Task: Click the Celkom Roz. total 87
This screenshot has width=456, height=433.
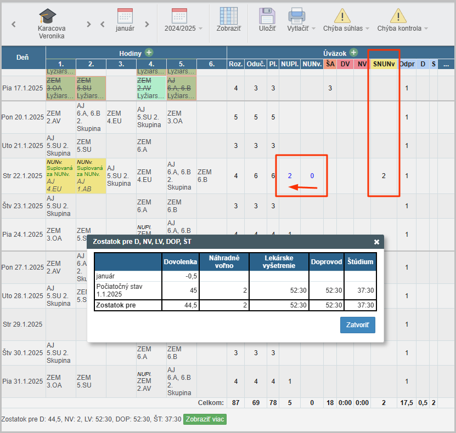Action: tap(235, 403)
